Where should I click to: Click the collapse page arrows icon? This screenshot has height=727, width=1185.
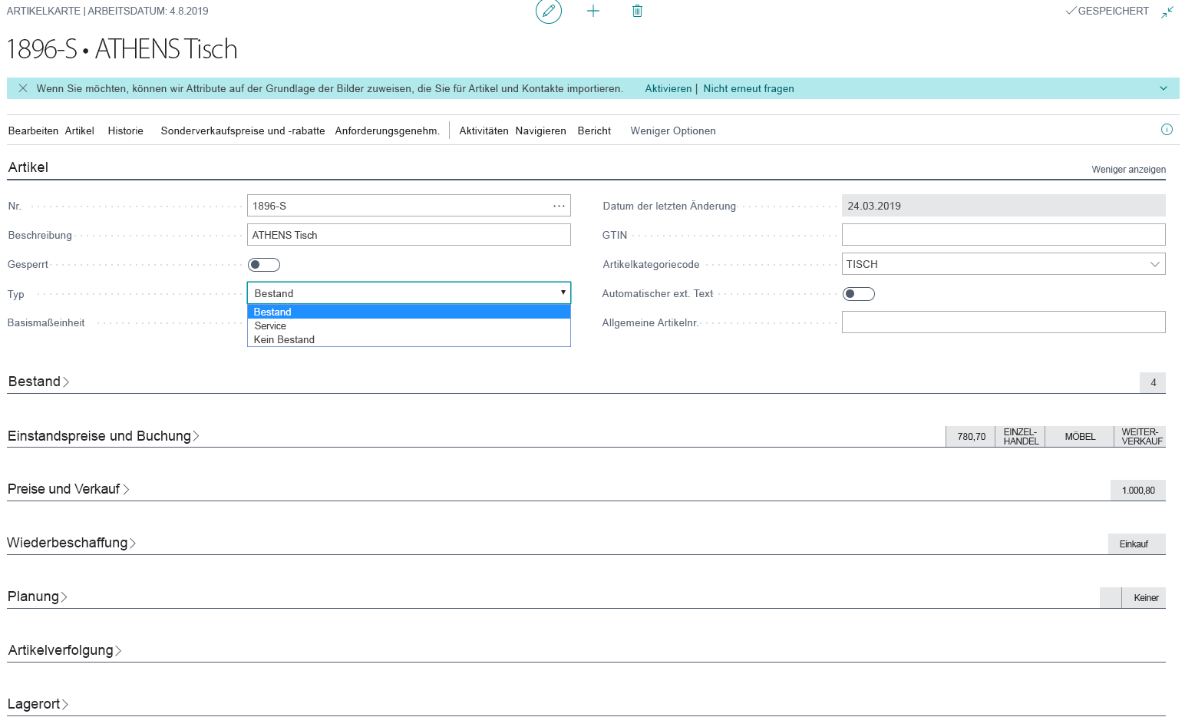[1167, 12]
